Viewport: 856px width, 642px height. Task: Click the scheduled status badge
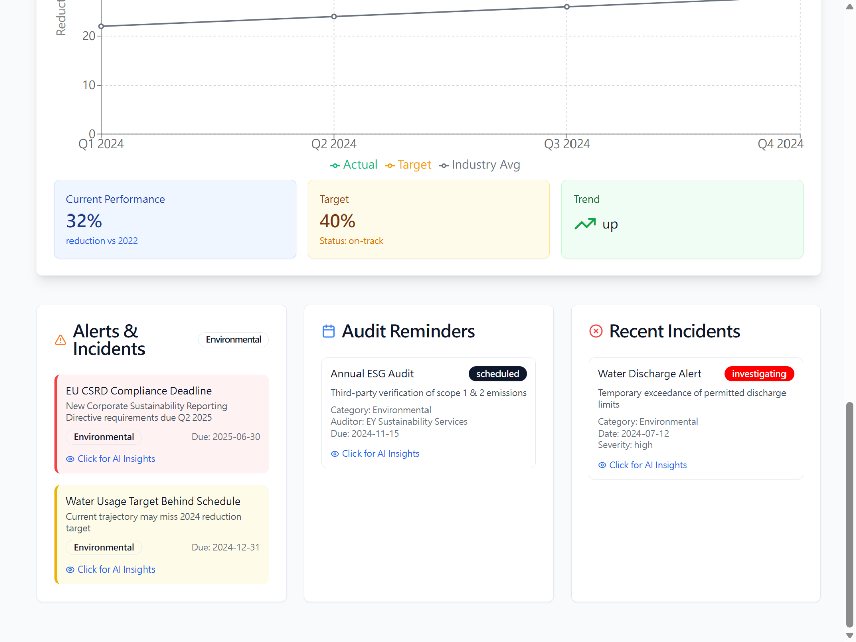(497, 374)
